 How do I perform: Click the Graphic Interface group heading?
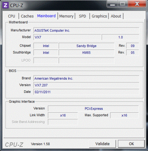pos(22,101)
